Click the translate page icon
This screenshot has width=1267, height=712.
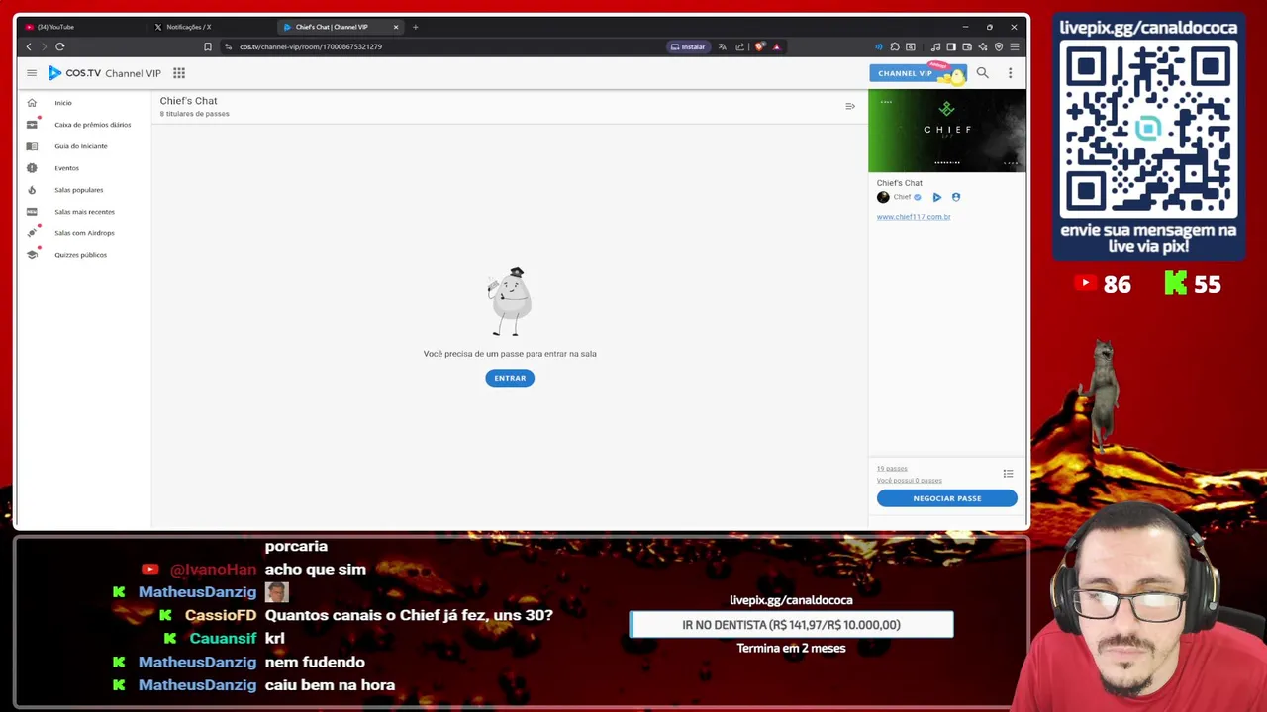coord(723,46)
